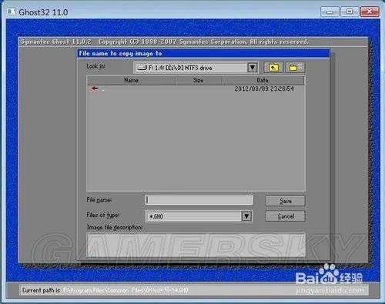Click the Save button
The height and width of the screenshot is (304, 385).
[x=286, y=201]
